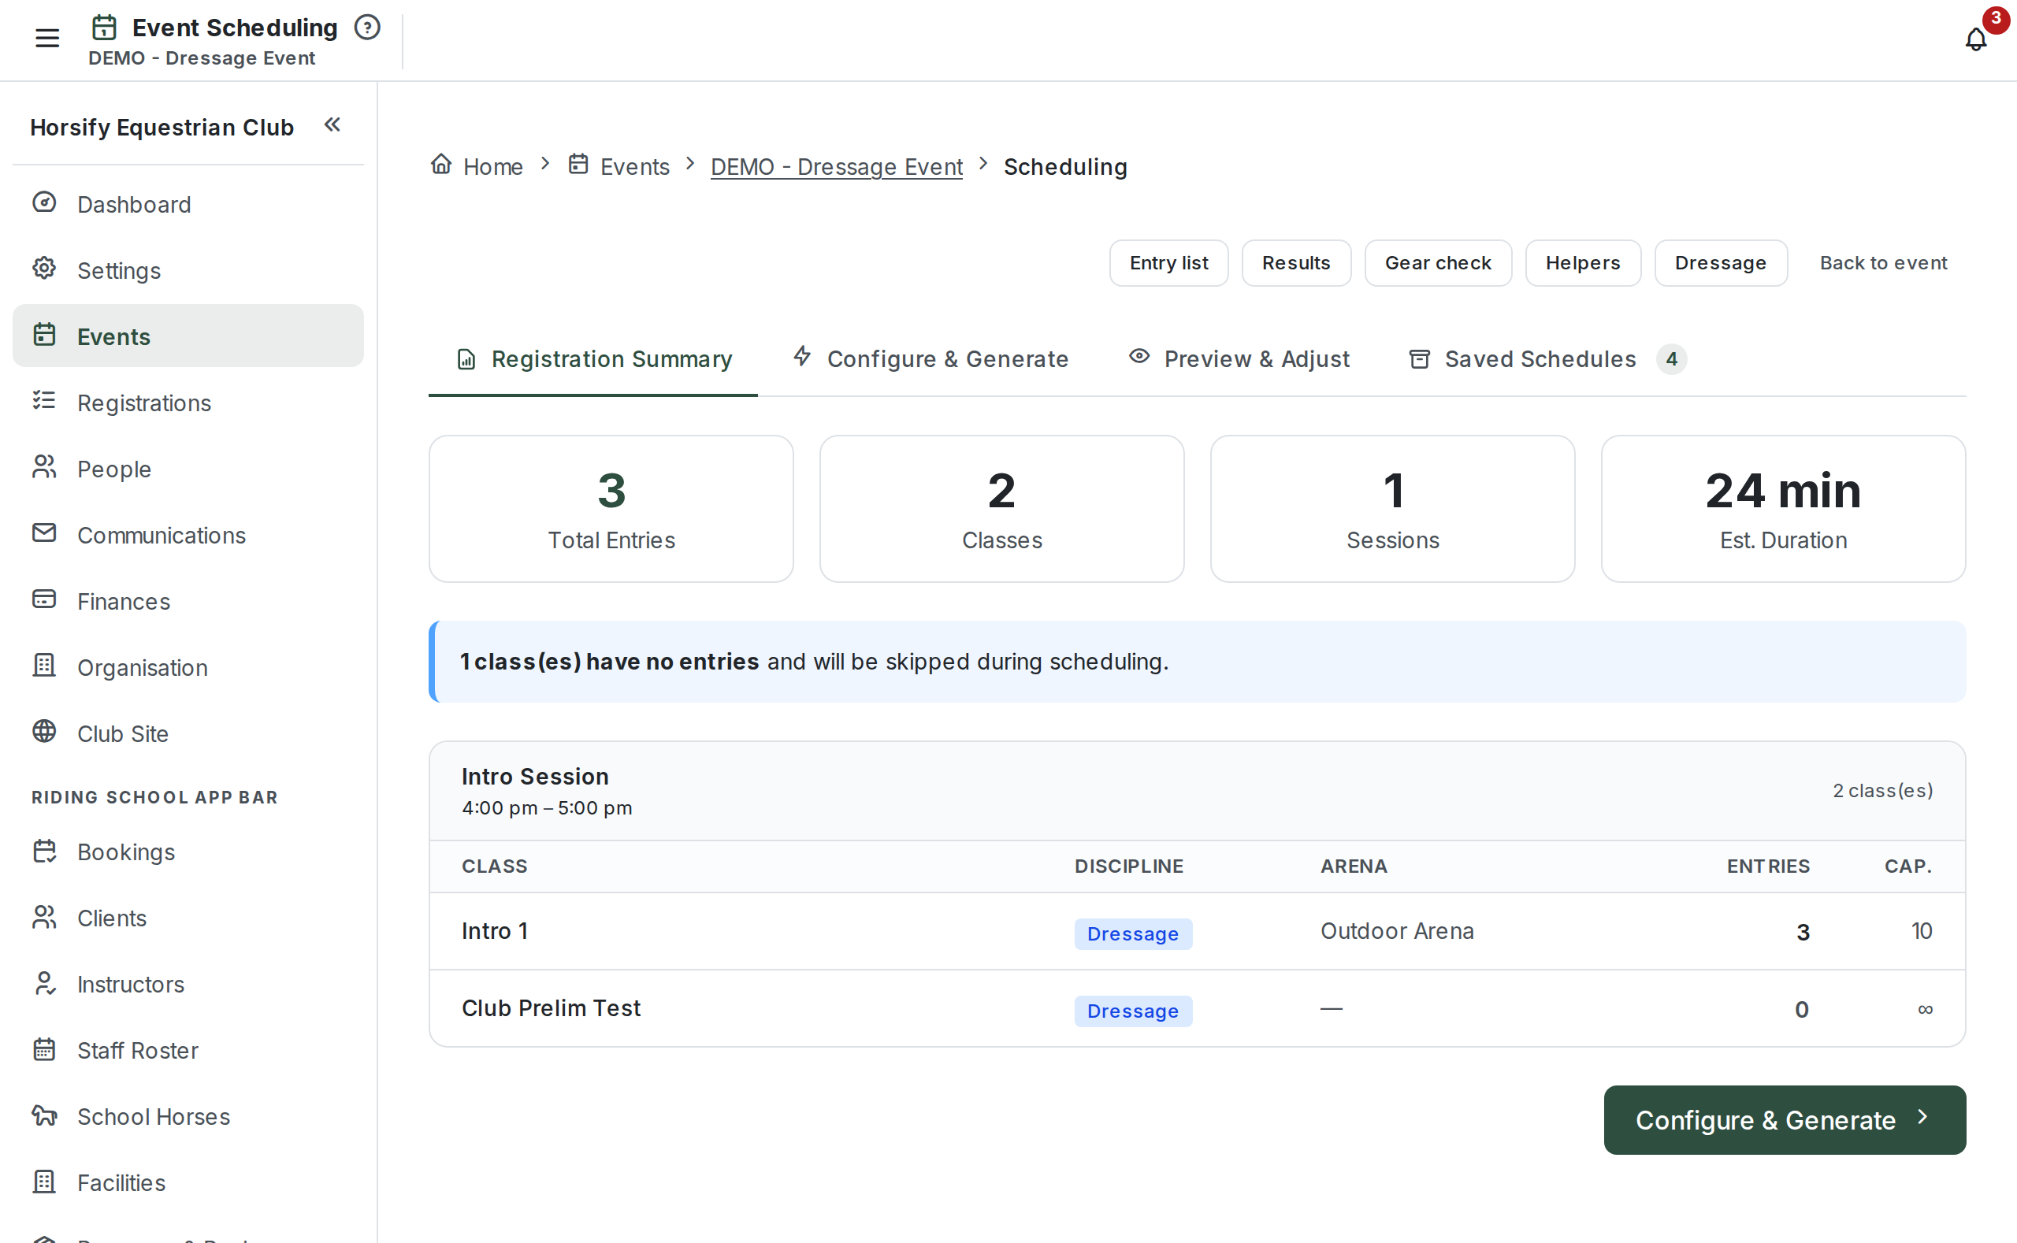Click the Registrations list icon
Image resolution: width=2017 pixels, height=1243 pixels.
(x=44, y=401)
